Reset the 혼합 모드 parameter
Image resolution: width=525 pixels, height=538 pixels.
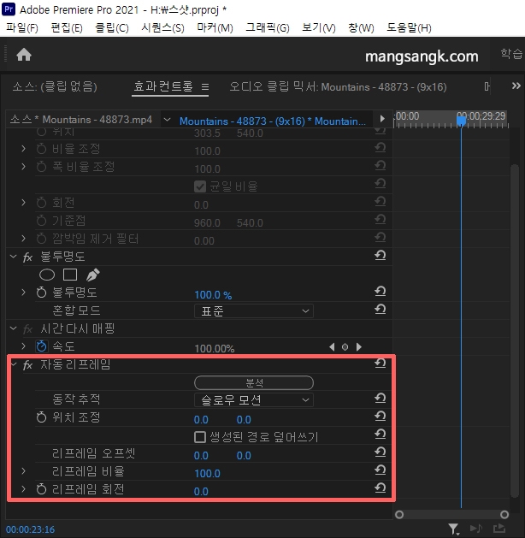coord(380,309)
